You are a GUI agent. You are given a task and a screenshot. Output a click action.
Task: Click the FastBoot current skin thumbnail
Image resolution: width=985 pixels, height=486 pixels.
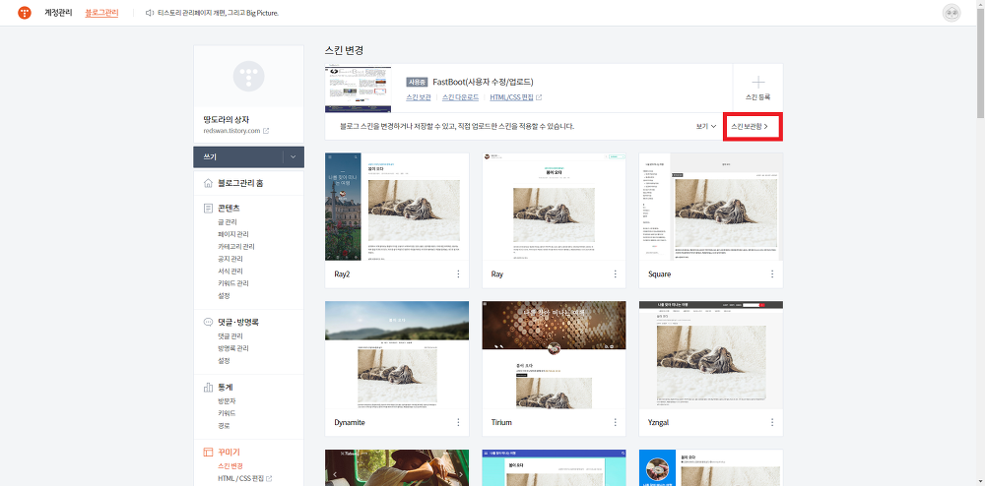click(359, 90)
